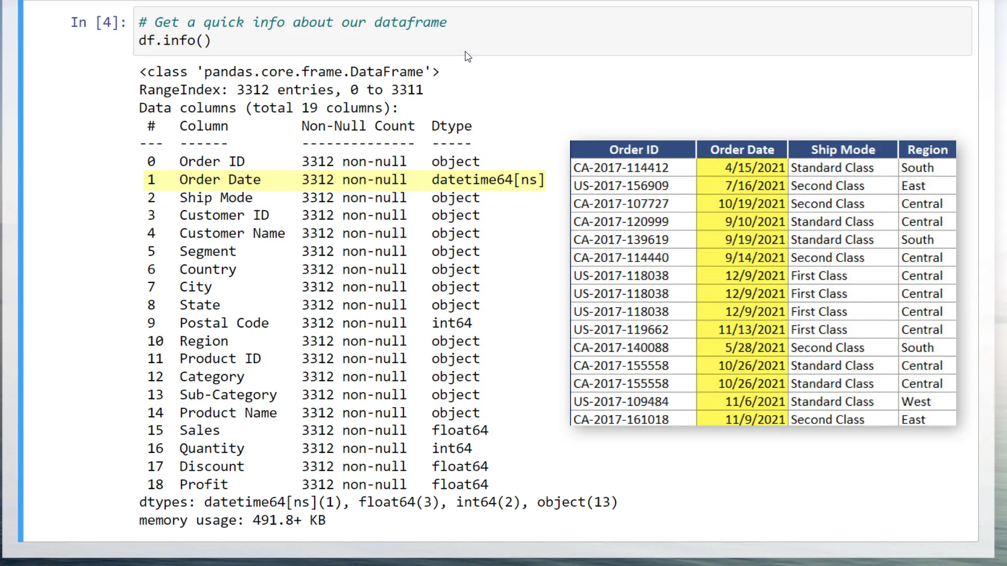Image resolution: width=1007 pixels, height=566 pixels.
Task: Select the US-2017-156909 order ID
Action: tap(621, 185)
